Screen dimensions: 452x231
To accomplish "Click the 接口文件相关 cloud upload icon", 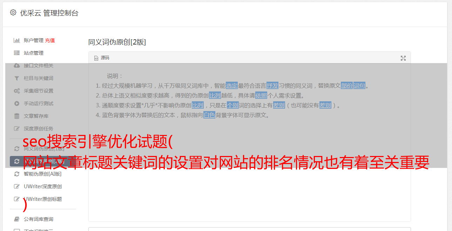I will point(16,66).
